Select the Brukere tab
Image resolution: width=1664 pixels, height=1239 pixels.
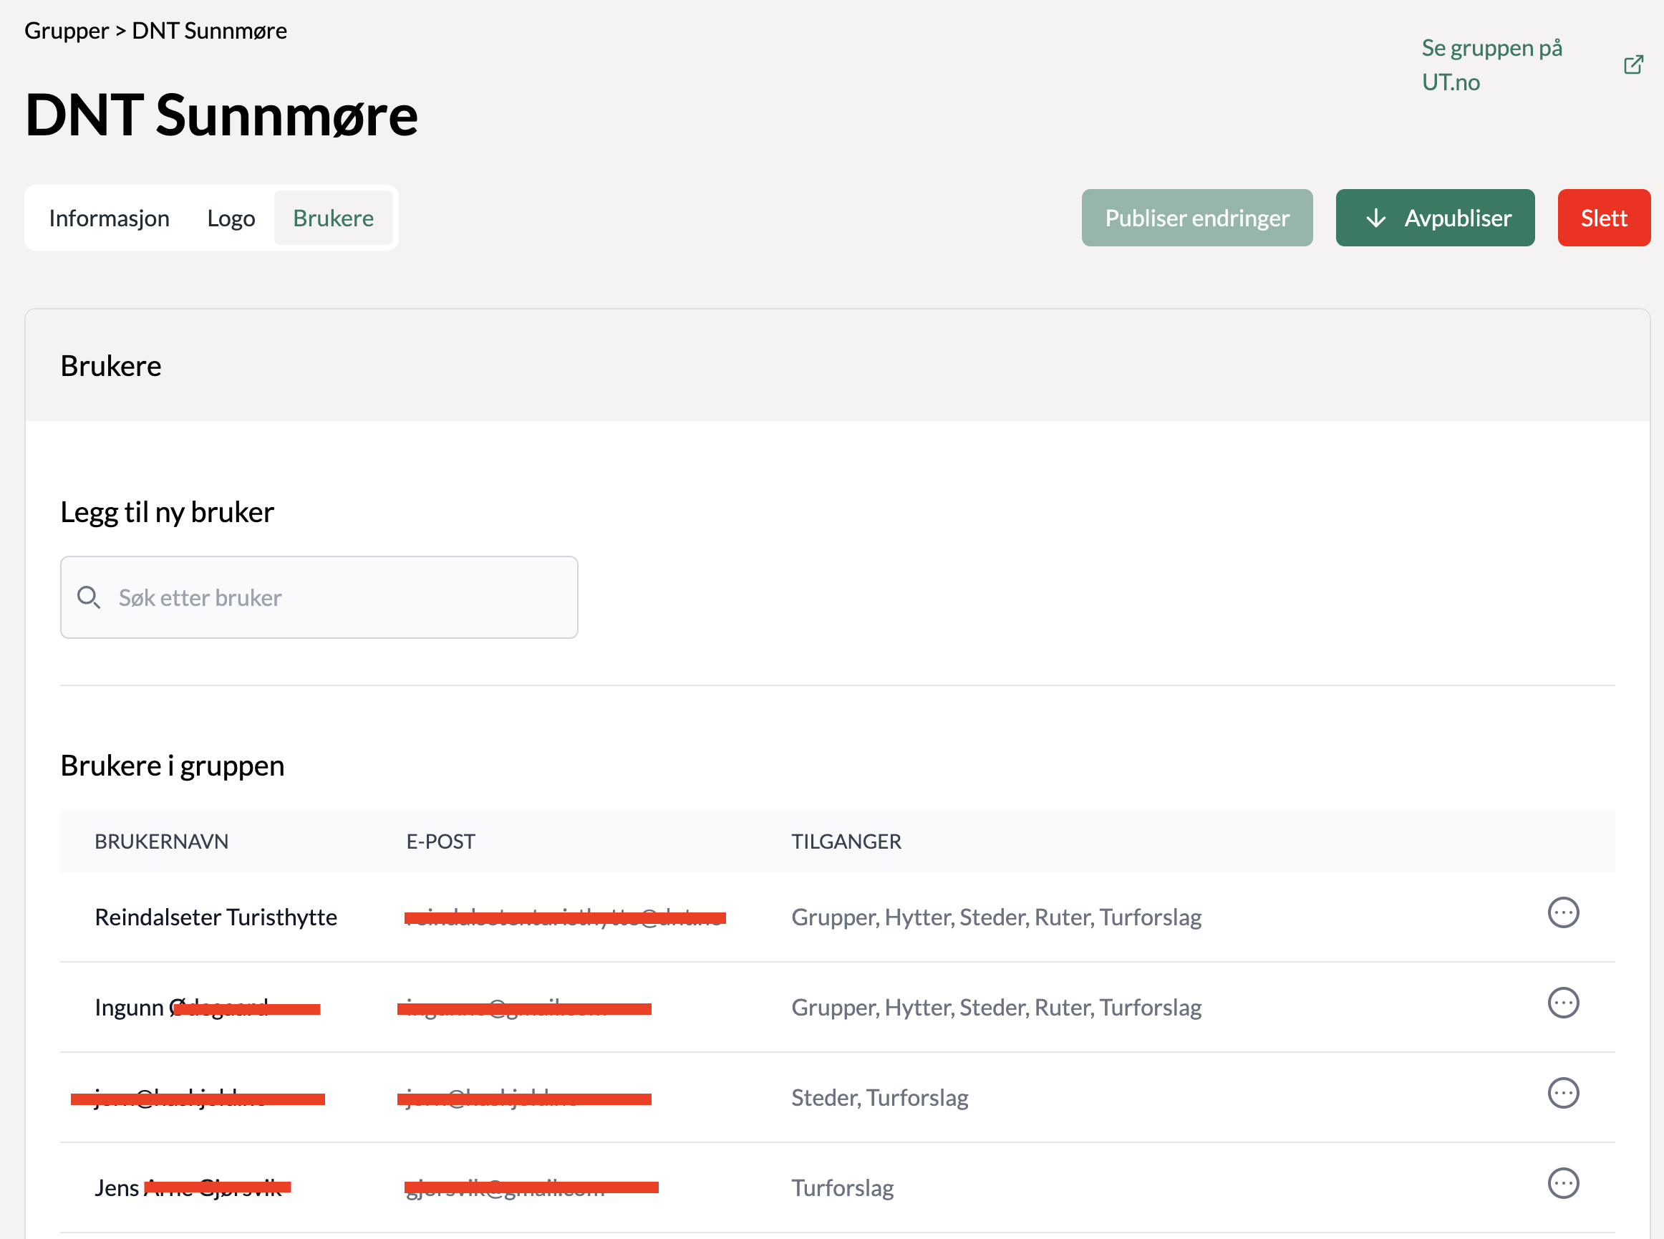pos(333,218)
